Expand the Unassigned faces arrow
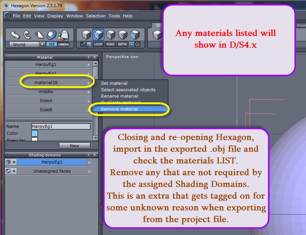The image size is (306, 235). coord(90,171)
